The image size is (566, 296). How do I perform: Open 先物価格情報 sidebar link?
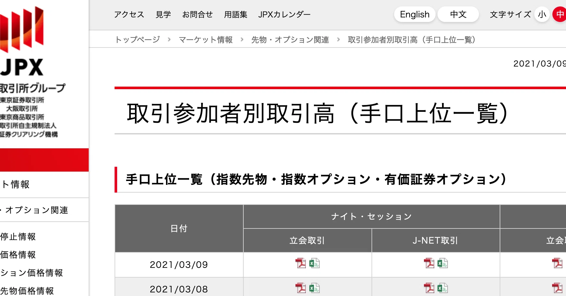(x=27, y=291)
